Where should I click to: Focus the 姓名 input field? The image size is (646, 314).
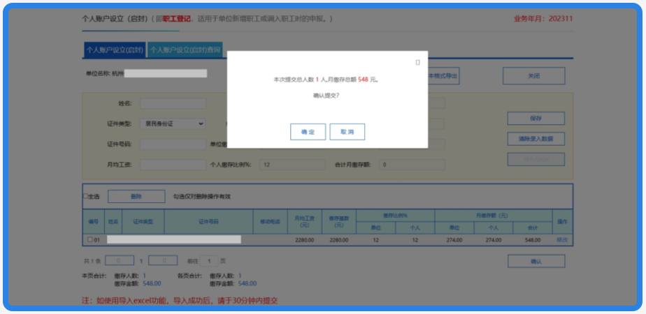[173, 103]
